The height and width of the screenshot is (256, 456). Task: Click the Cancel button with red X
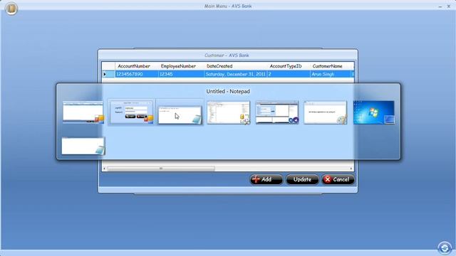point(338,179)
